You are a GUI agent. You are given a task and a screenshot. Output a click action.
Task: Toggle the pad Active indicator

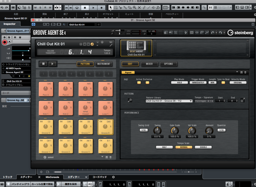click(139, 83)
